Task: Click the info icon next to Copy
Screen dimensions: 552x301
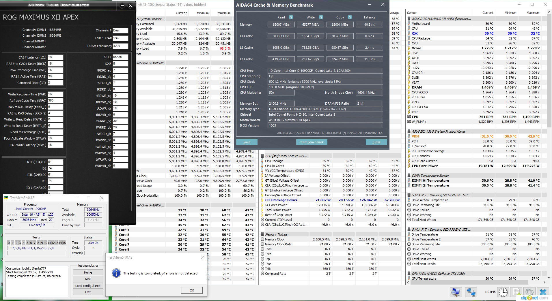Action: 350,17
